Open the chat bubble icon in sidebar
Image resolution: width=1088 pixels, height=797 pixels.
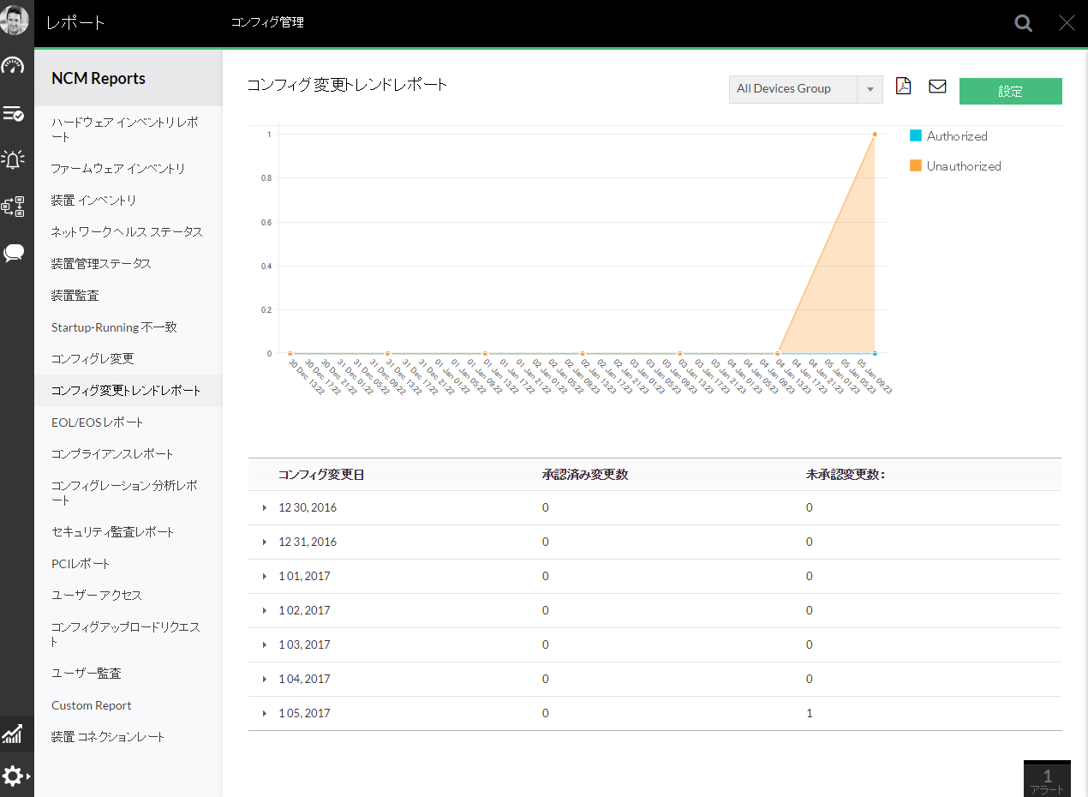click(x=14, y=253)
